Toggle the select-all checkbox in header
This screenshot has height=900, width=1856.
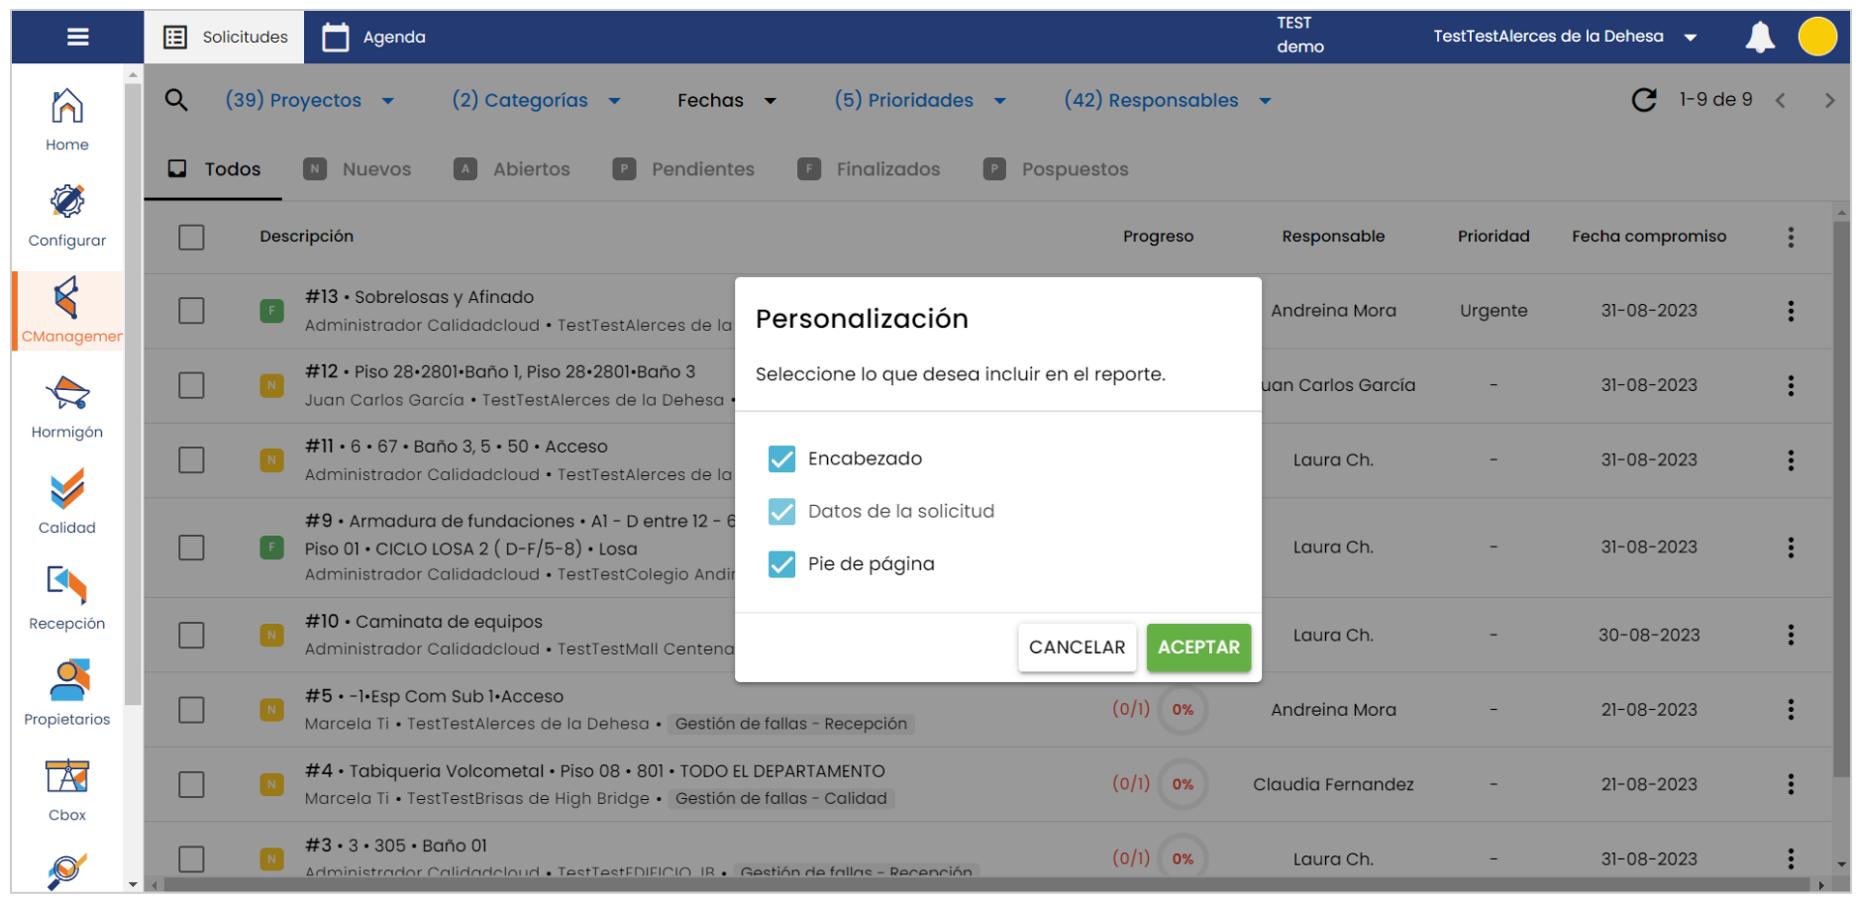point(191,238)
